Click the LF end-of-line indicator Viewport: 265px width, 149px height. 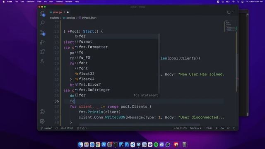216,128
